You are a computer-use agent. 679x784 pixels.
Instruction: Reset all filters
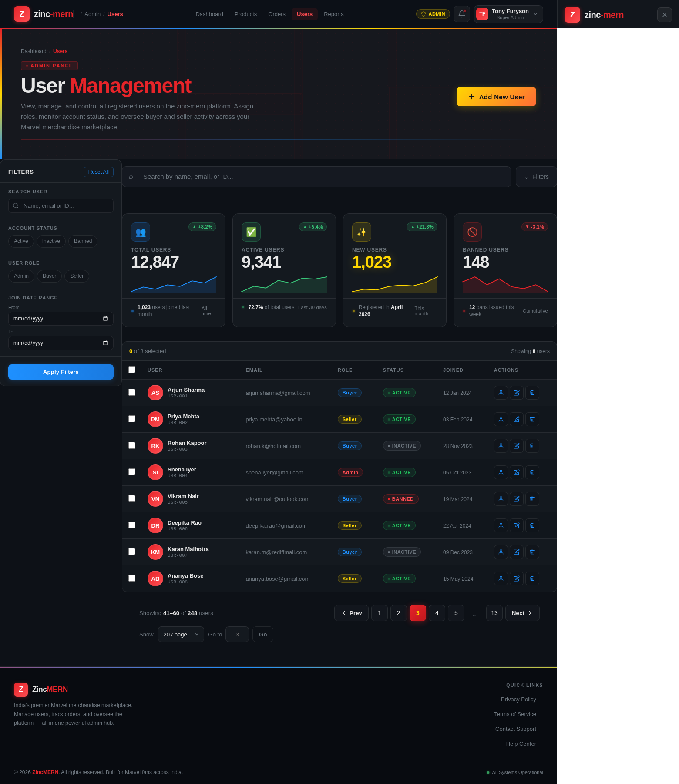coord(98,172)
